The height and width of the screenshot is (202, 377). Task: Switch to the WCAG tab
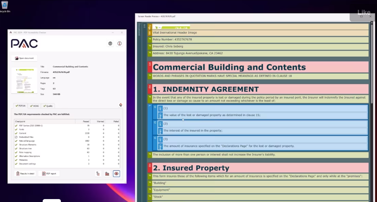[34, 106]
